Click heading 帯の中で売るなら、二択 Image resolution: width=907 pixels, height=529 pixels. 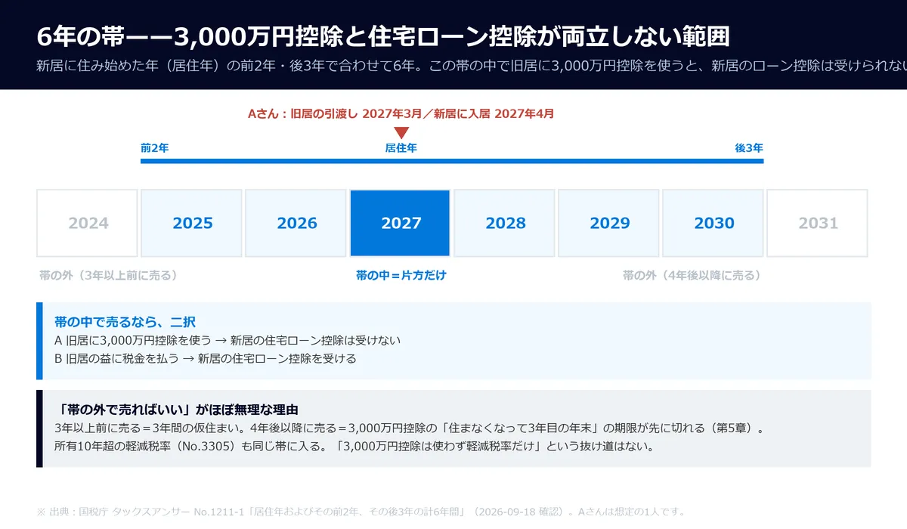coord(125,322)
